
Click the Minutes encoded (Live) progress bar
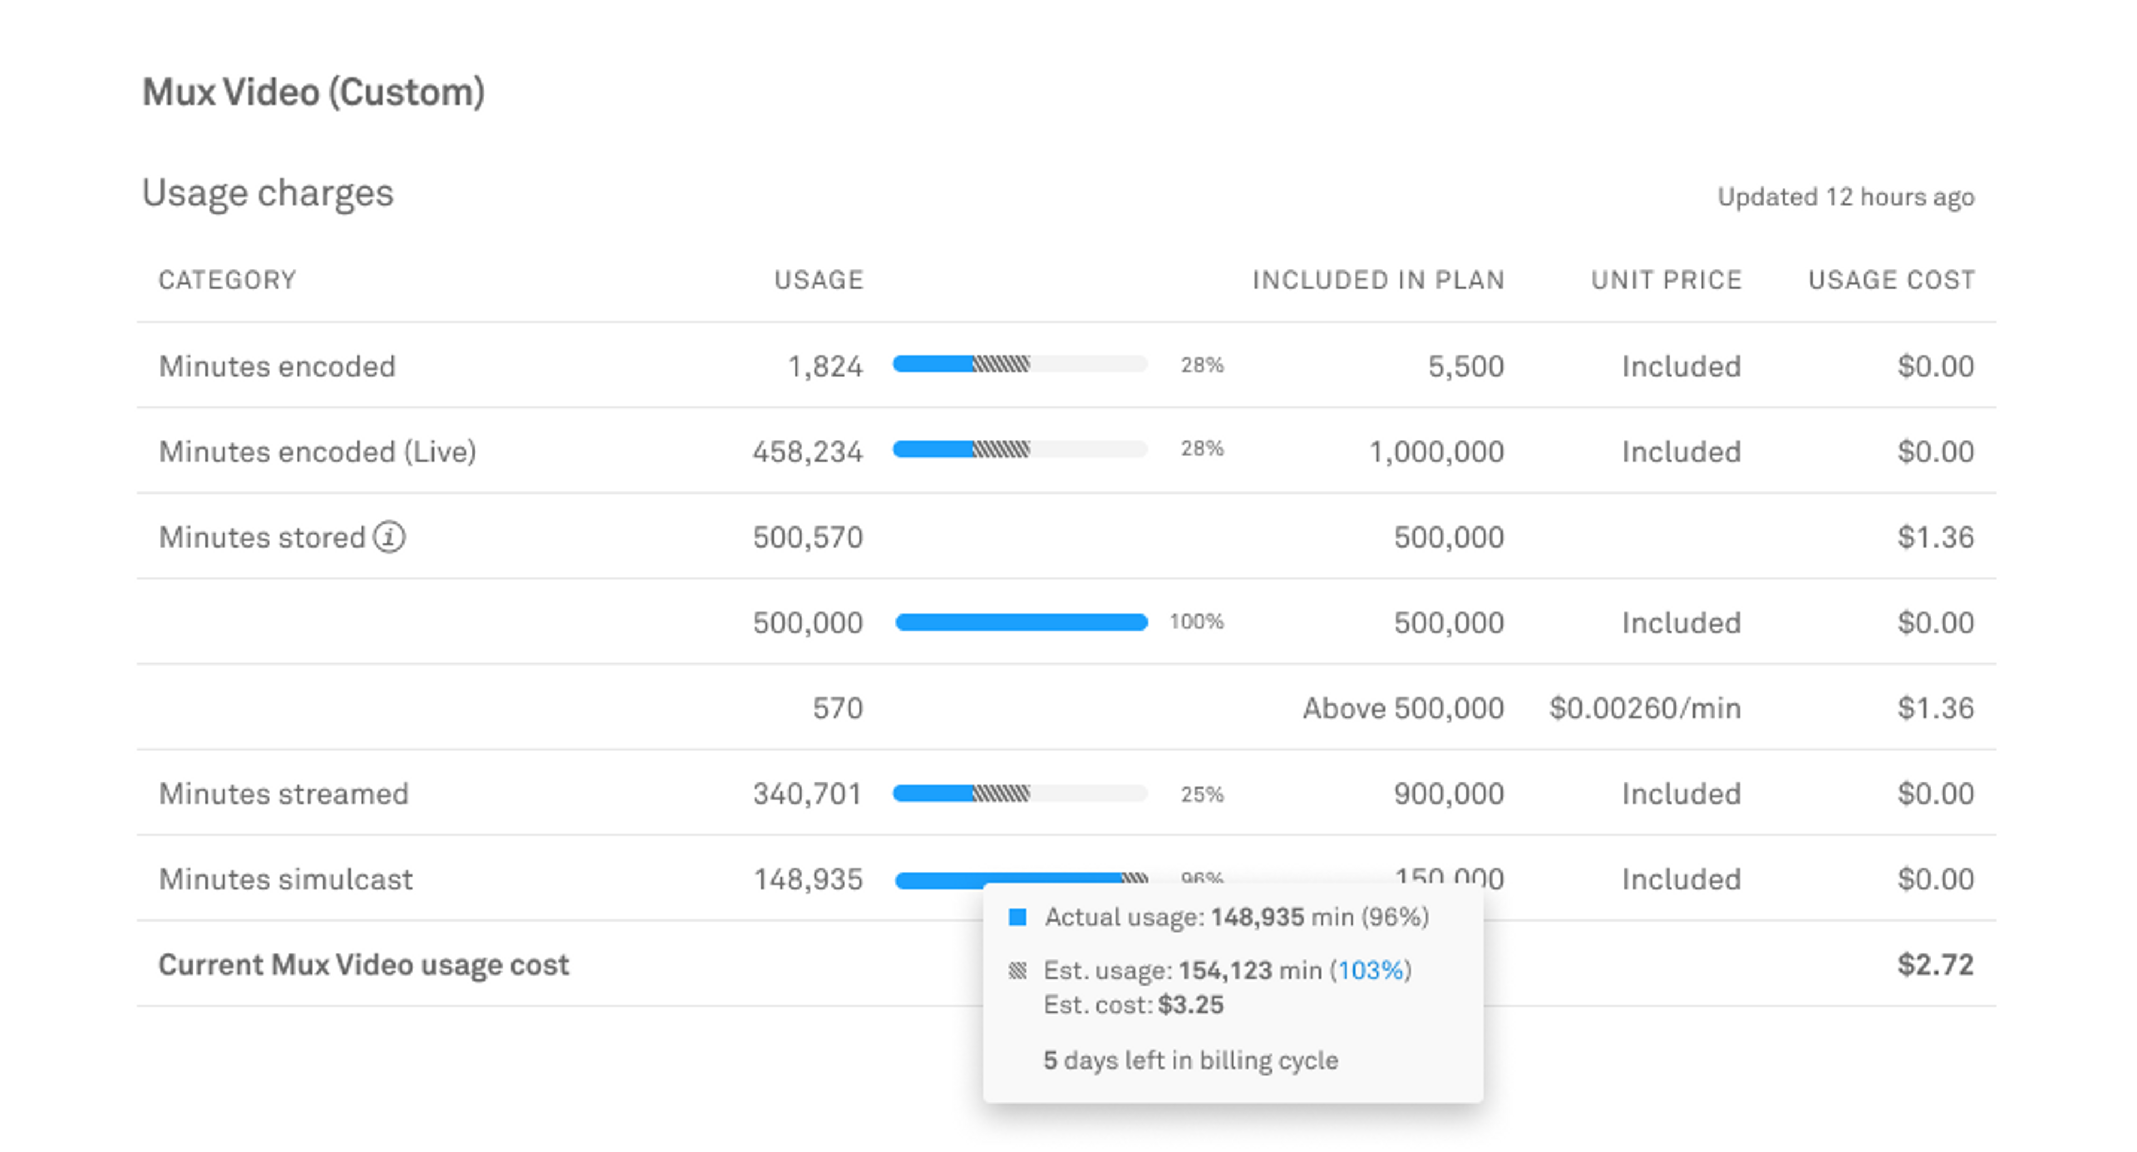point(1020,450)
